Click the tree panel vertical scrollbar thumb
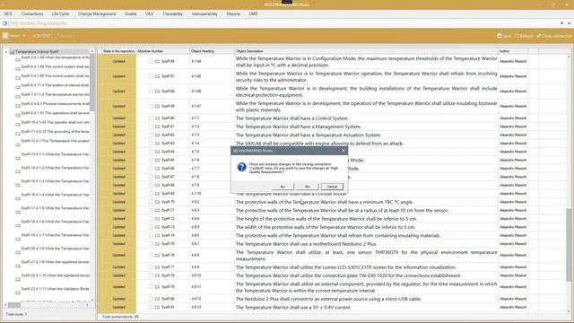This screenshot has width=574, height=323. coord(91,83)
